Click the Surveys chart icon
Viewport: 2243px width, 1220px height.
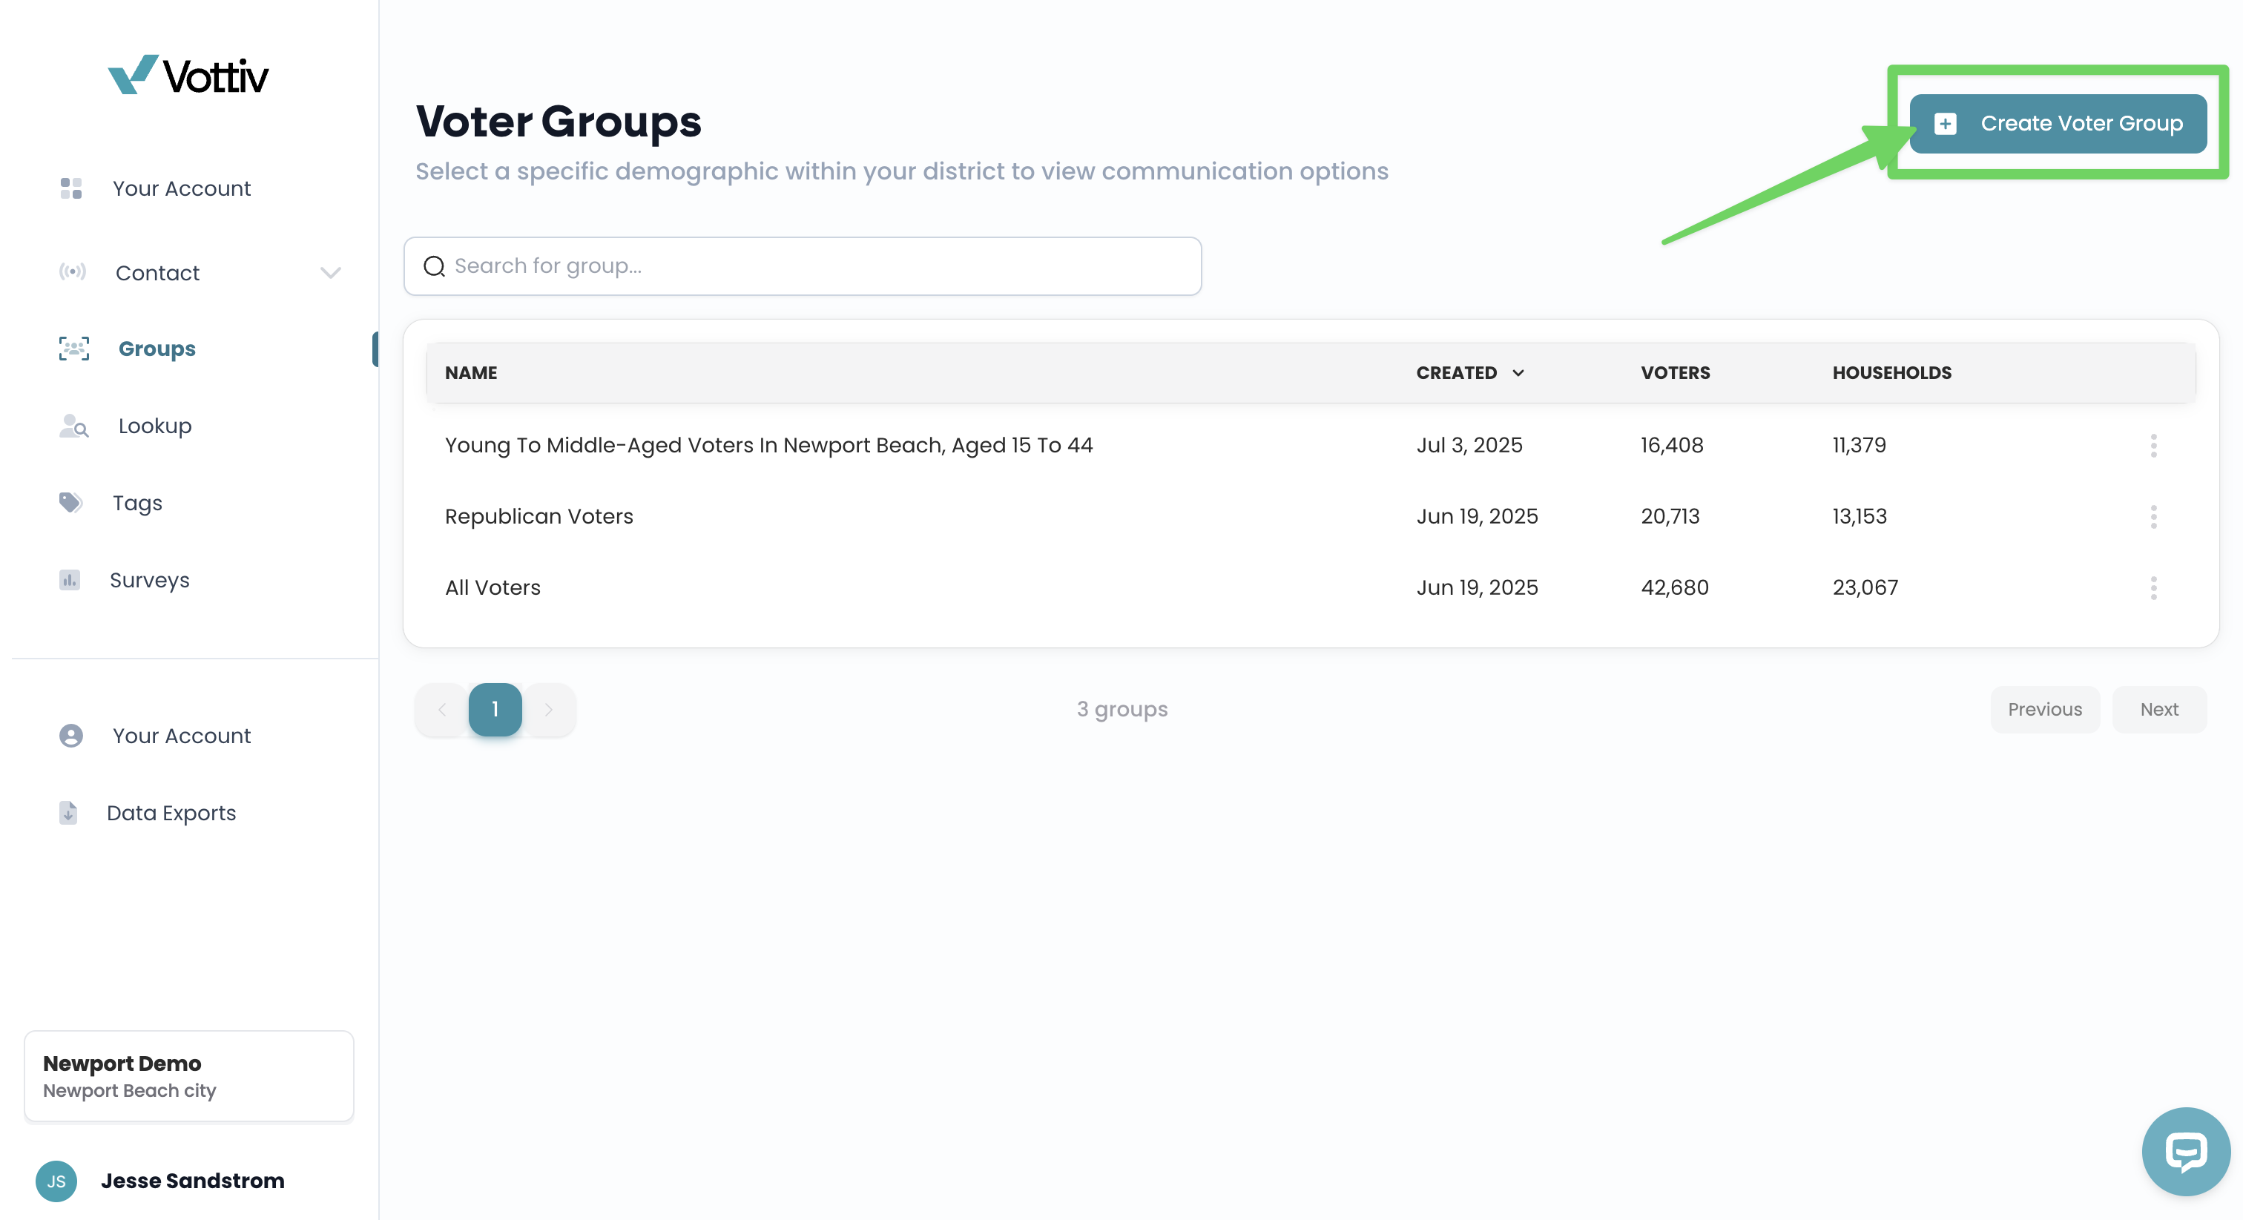[x=70, y=580]
